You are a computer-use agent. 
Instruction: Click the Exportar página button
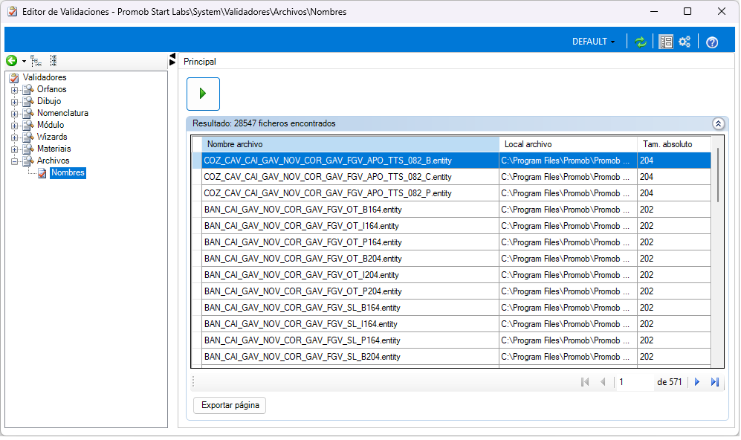[x=230, y=406]
